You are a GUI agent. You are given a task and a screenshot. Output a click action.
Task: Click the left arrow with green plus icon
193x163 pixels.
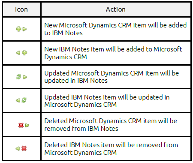21,53
